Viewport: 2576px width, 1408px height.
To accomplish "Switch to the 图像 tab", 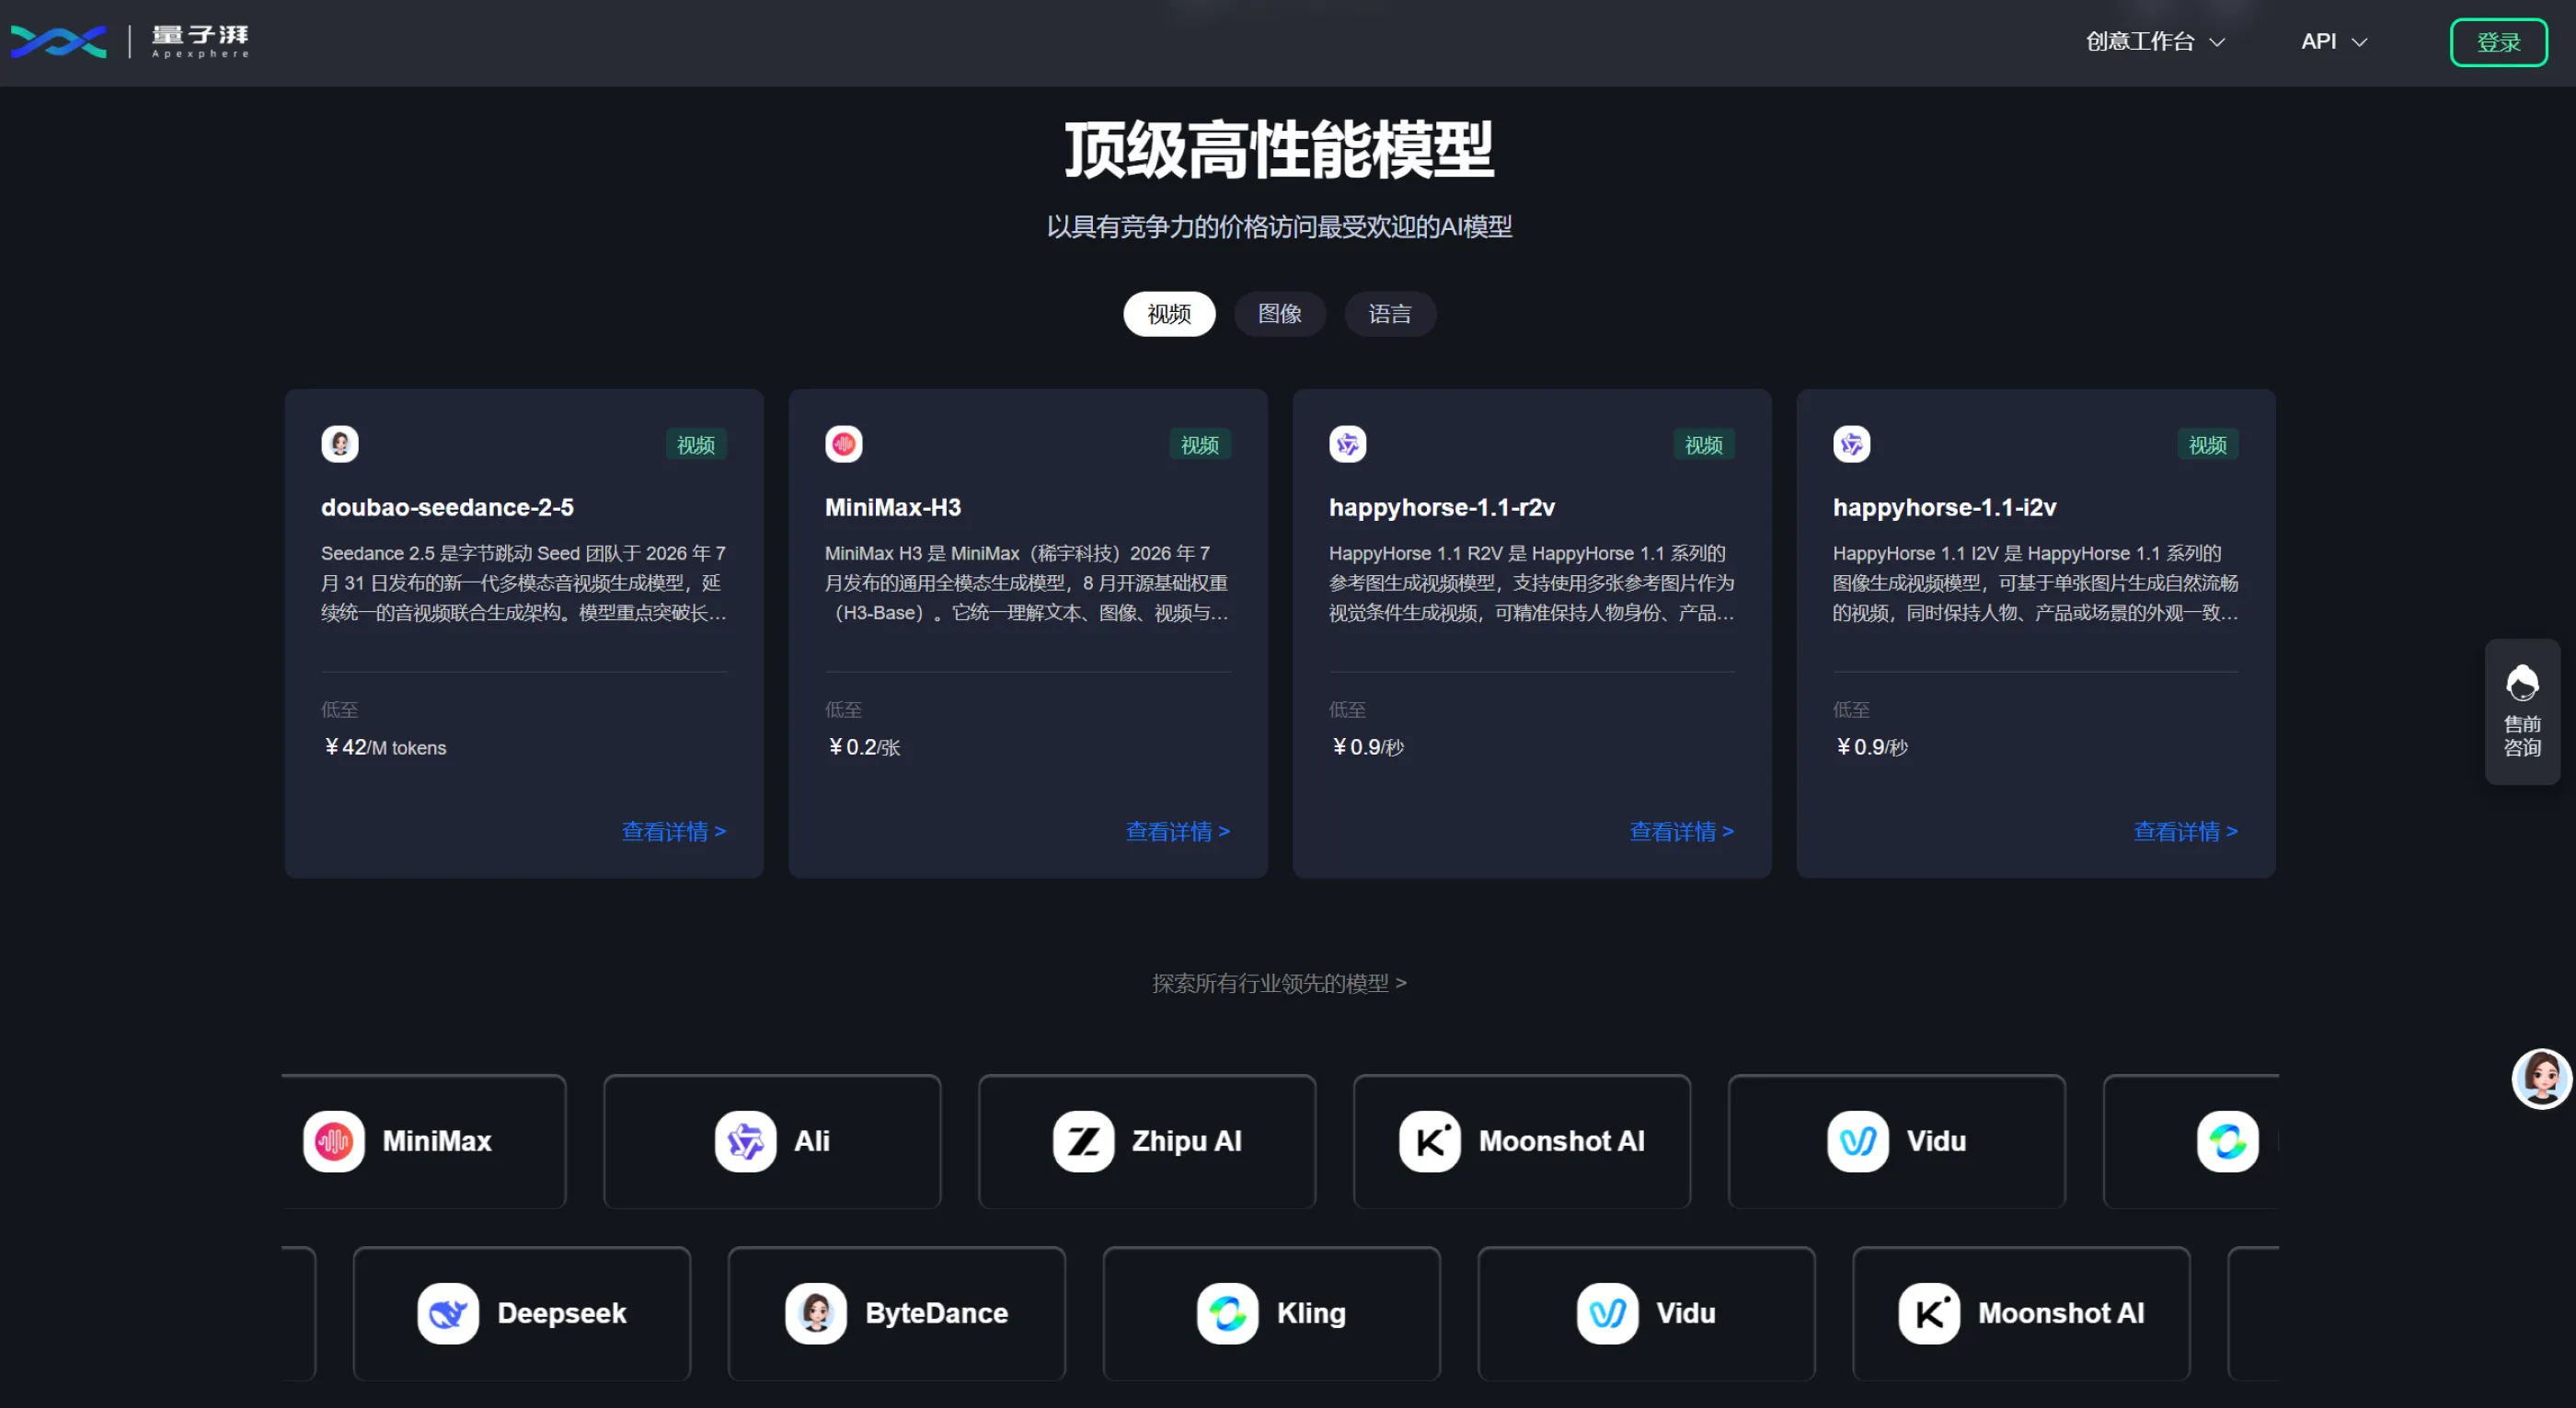I will (x=1280, y=314).
